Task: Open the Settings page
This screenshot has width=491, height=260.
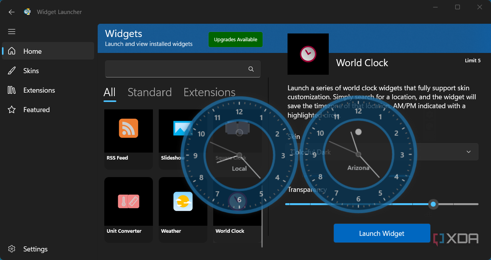Action: 35,249
